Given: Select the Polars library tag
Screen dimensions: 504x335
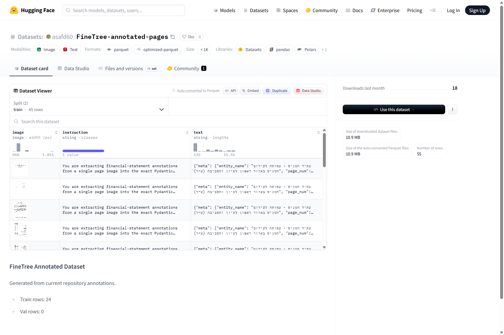Looking at the screenshot, I should (x=307, y=49).
